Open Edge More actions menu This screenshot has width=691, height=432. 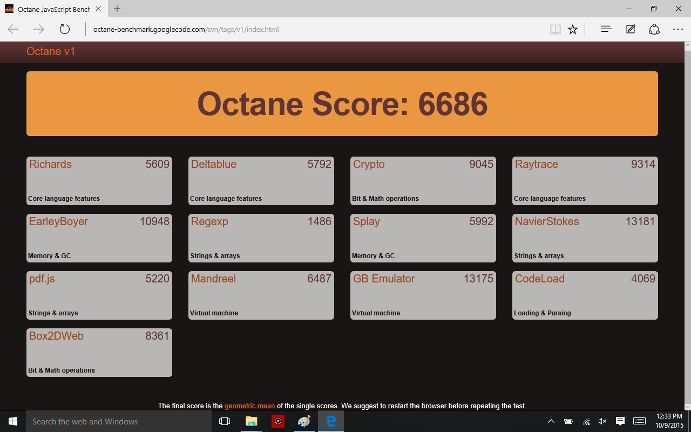point(678,29)
